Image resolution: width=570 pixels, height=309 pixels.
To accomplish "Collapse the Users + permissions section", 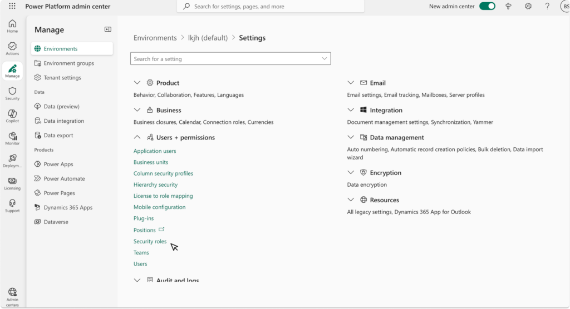I will tap(137, 137).
